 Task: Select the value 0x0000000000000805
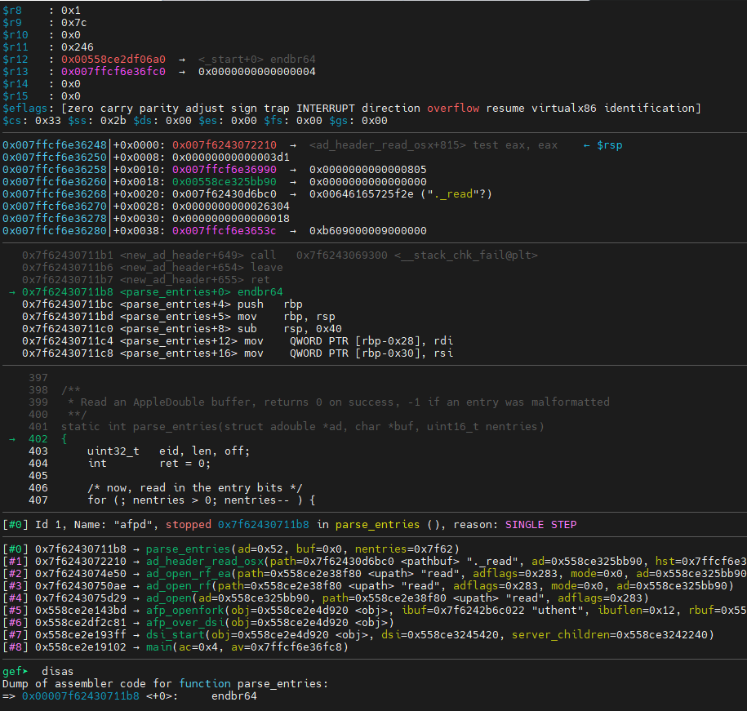click(368, 170)
